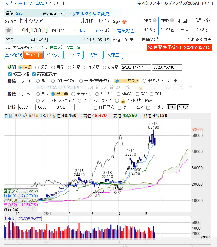Switch to the ニュース tab
The image size is (217, 247).
coord(73,55)
